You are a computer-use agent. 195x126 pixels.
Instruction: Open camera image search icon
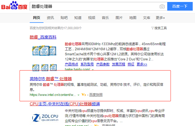162,6
